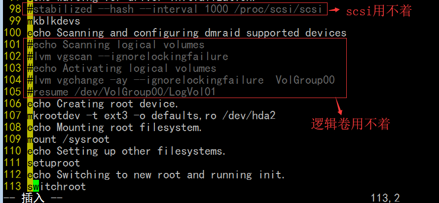This screenshot has height=203, width=439.
Task: Place cursor on the mkblkdevs command
Action: [x=54, y=21]
